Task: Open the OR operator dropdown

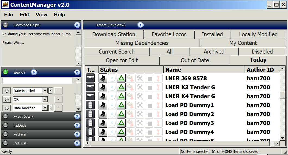Action: [x=45, y=100]
